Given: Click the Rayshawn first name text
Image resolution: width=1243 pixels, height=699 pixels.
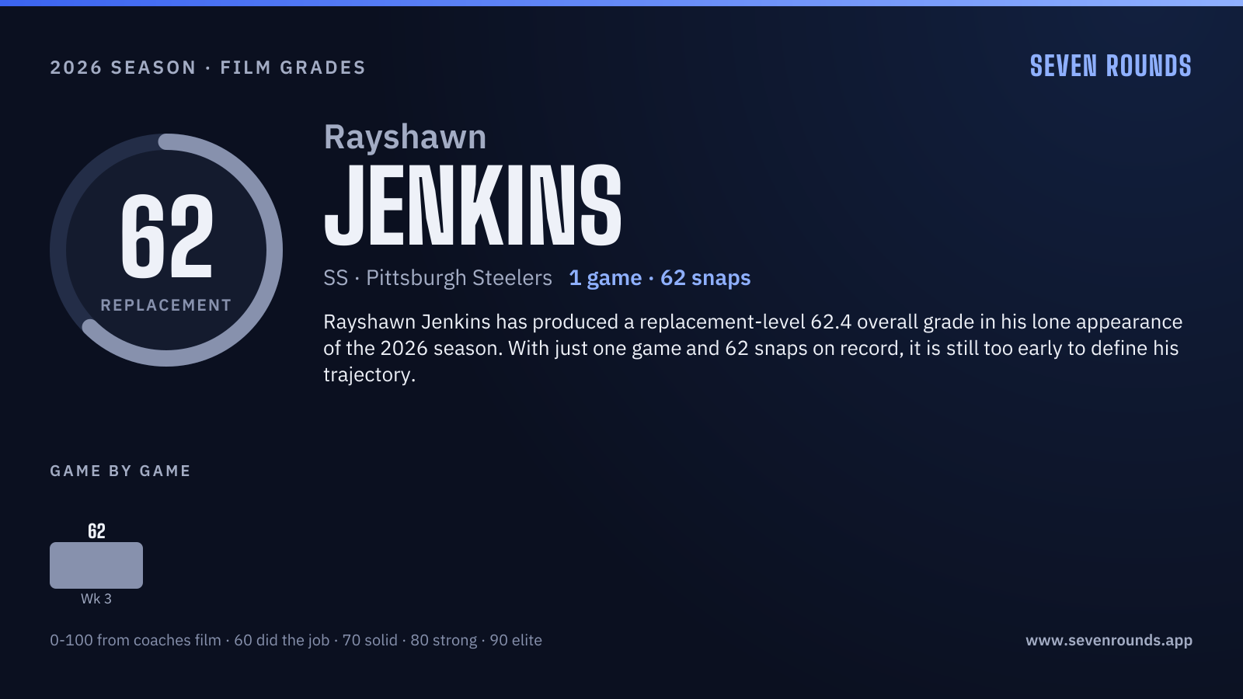Looking at the screenshot, I should [405, 137].
